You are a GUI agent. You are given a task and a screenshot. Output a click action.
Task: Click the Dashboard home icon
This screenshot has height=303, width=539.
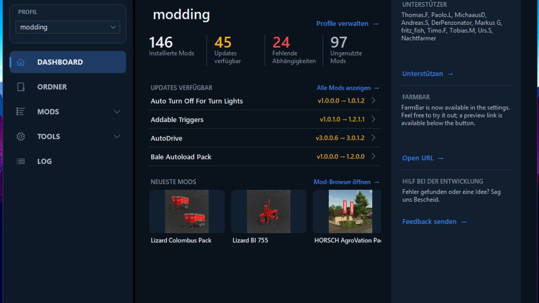coord(21,62)
